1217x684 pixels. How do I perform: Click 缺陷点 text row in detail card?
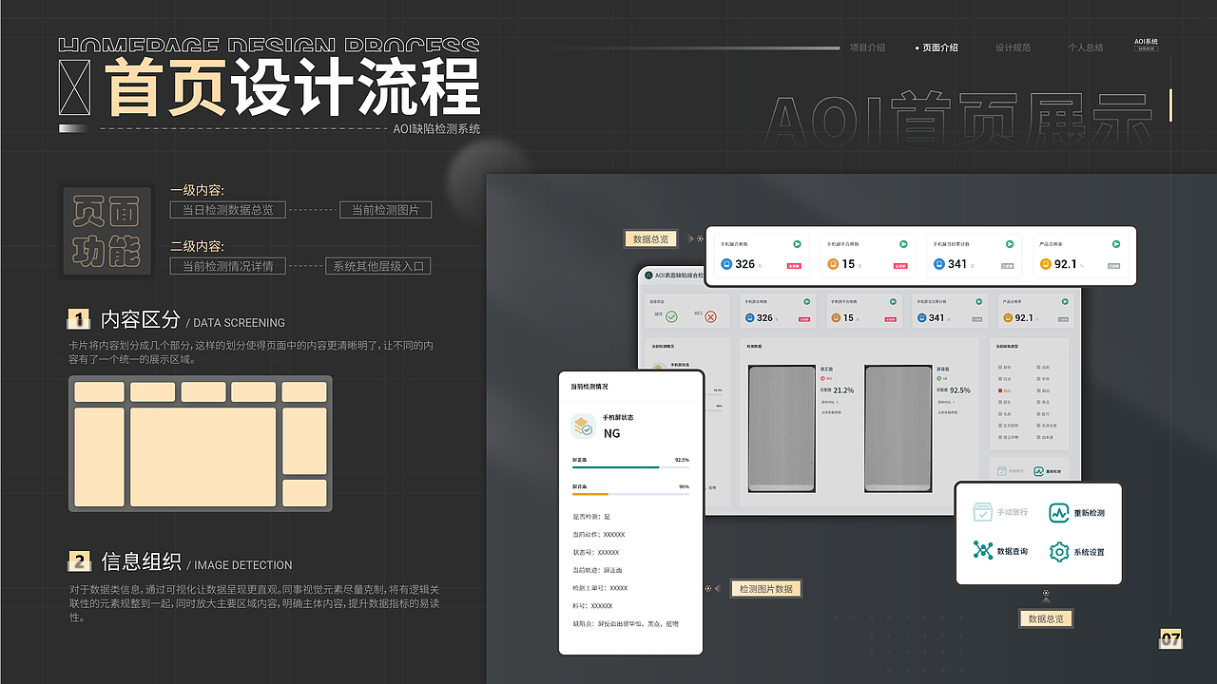pos(626,624)
